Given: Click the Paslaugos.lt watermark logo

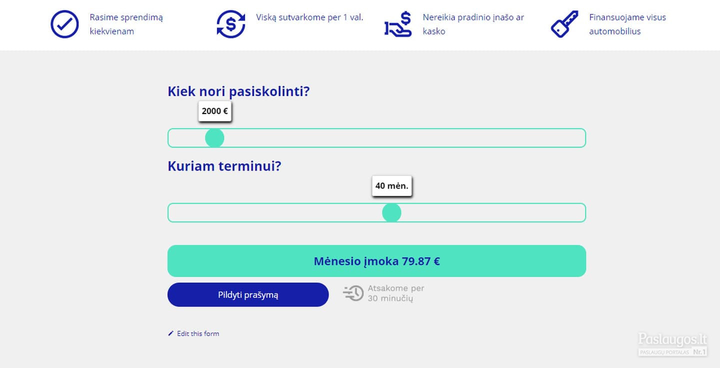Looking at the screenshot, I should [673, 344].
